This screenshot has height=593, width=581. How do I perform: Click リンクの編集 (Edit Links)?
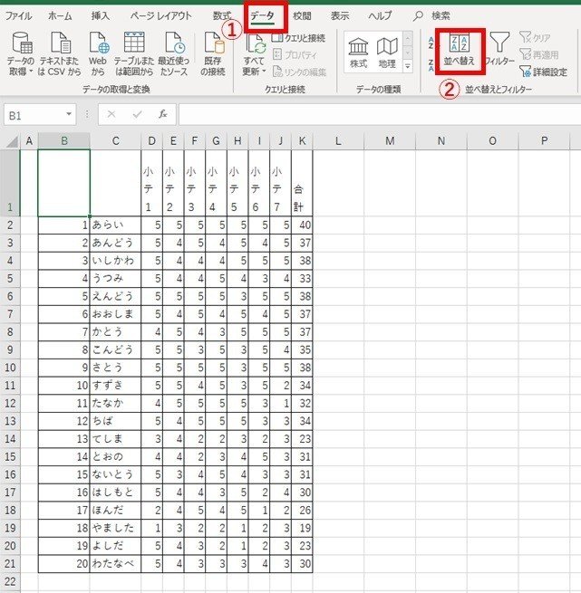(x=299, y=72)
